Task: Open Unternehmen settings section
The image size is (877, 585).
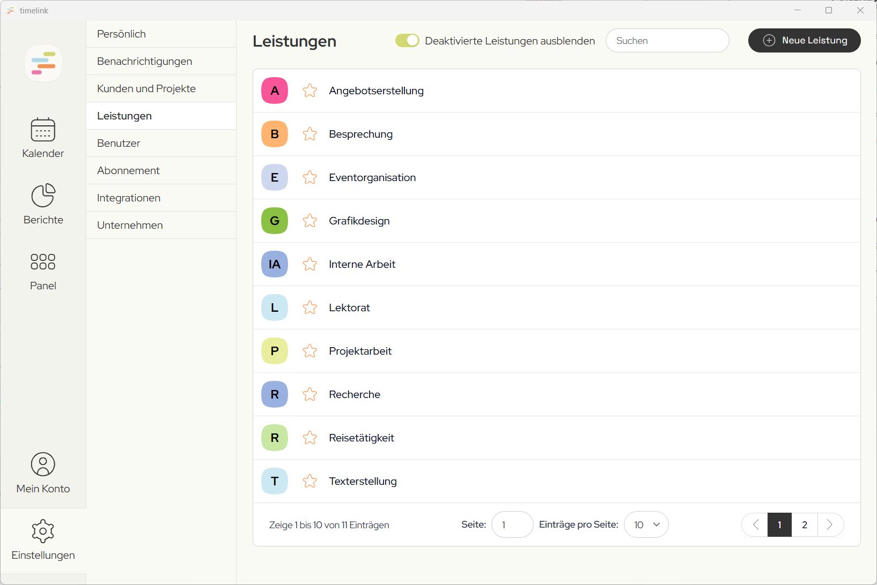Action: [x=161, y=226]
